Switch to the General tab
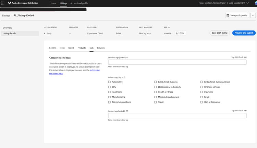257x148 pixels. coord(52,48)
